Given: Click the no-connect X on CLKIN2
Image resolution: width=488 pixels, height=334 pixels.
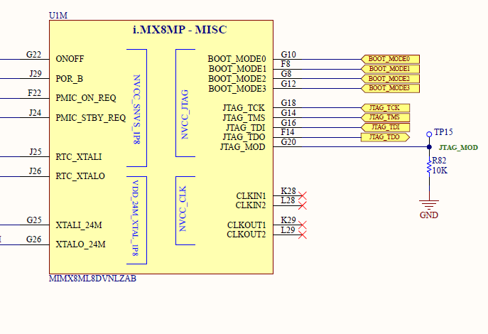Looking at the screenshot, I should pos(303,205).
